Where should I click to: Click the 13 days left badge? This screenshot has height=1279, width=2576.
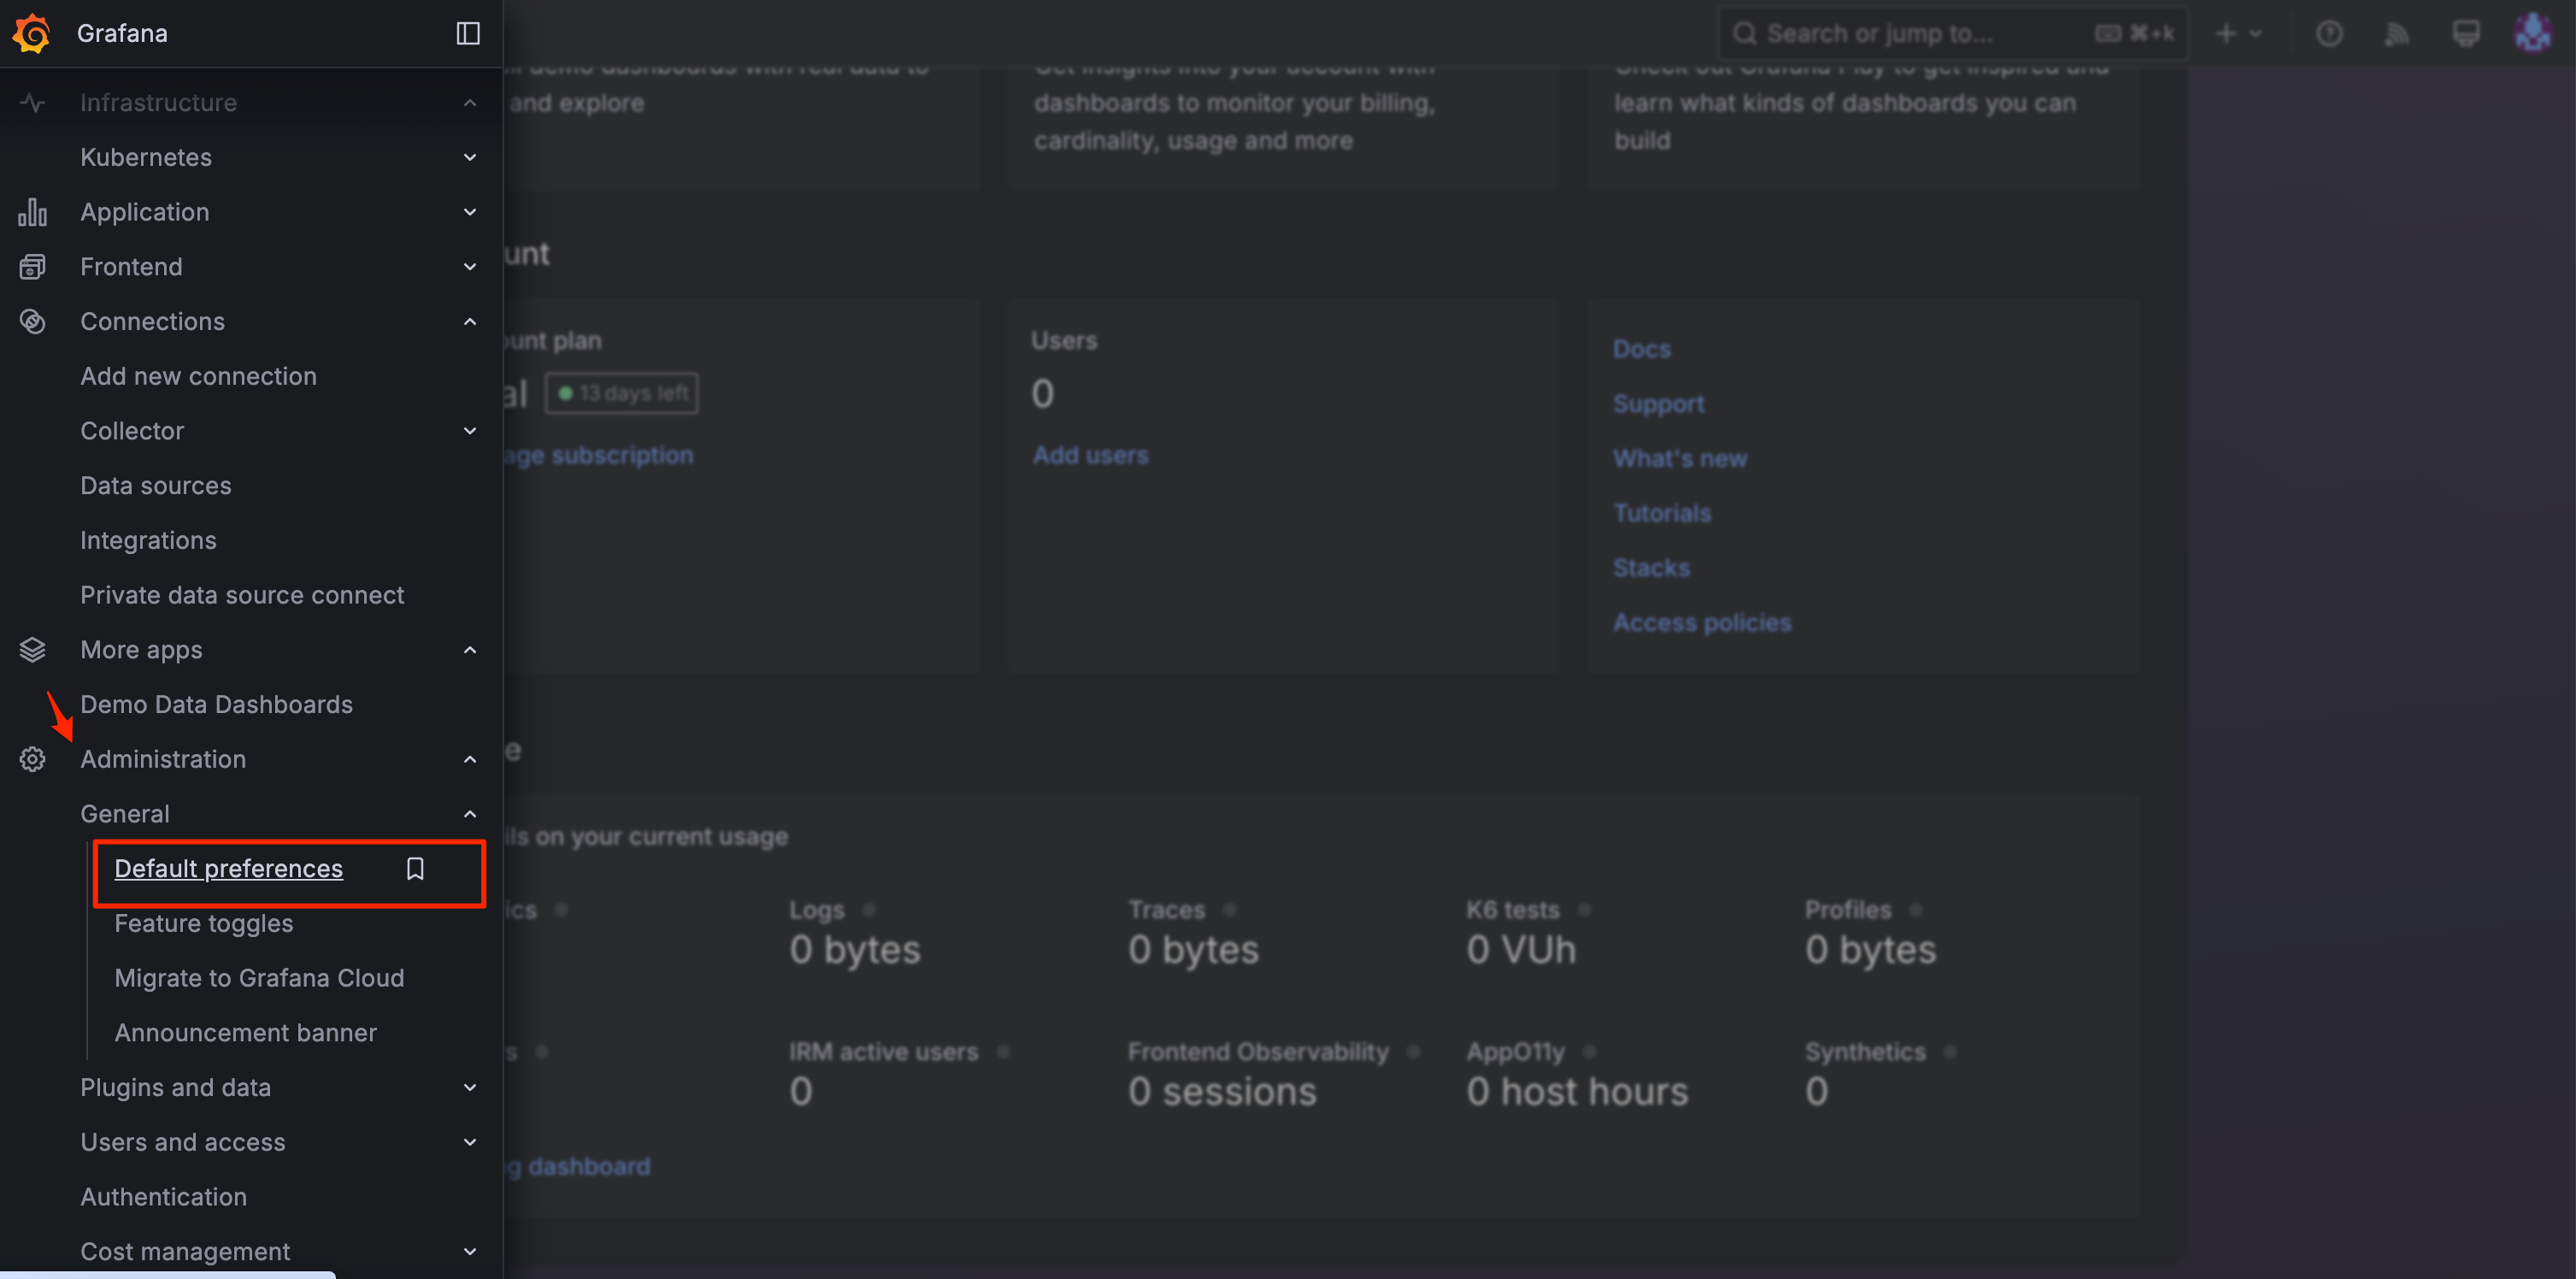[622, 393]
